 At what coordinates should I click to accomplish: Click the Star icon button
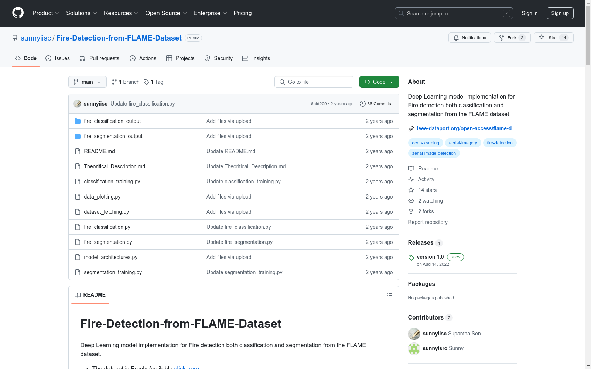click(x=542, y=37)
